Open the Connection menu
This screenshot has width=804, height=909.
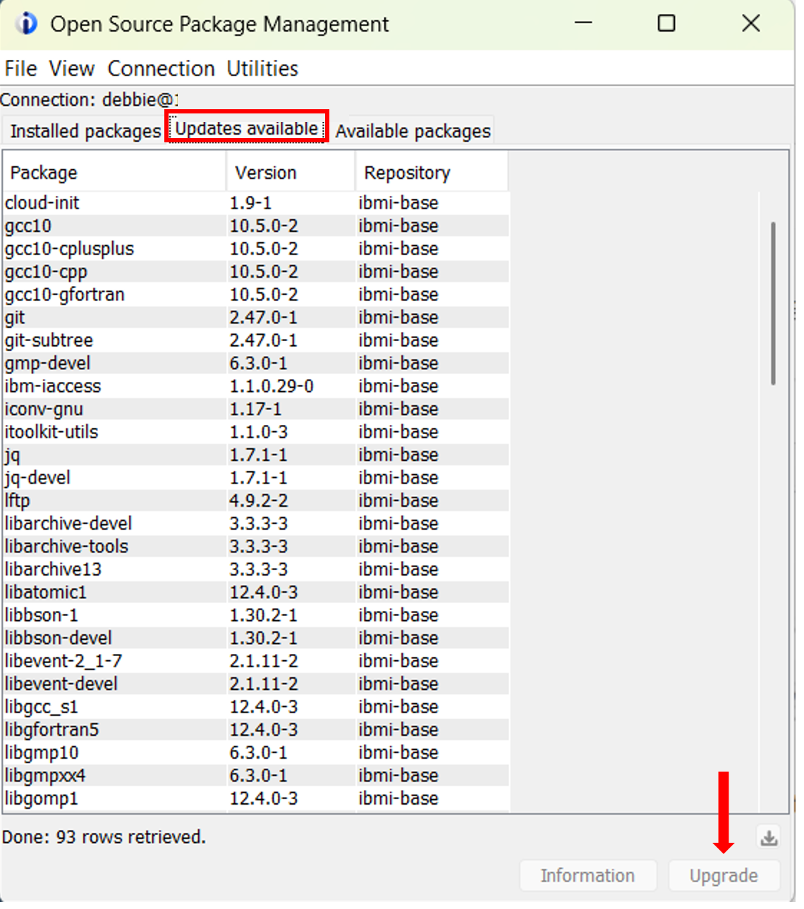tap(161, 68)
